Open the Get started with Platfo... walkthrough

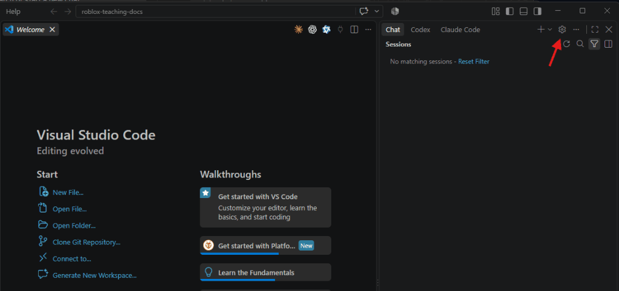265,246
